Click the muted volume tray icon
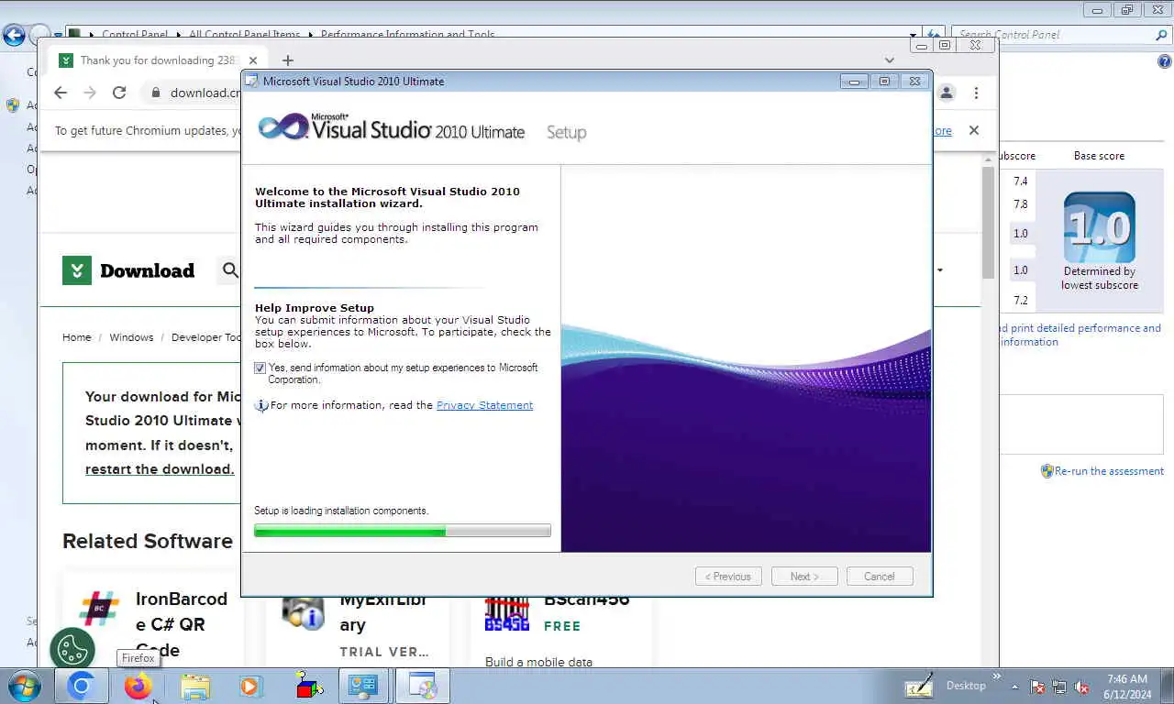The image size is (1174, 704). [1081, 687]
